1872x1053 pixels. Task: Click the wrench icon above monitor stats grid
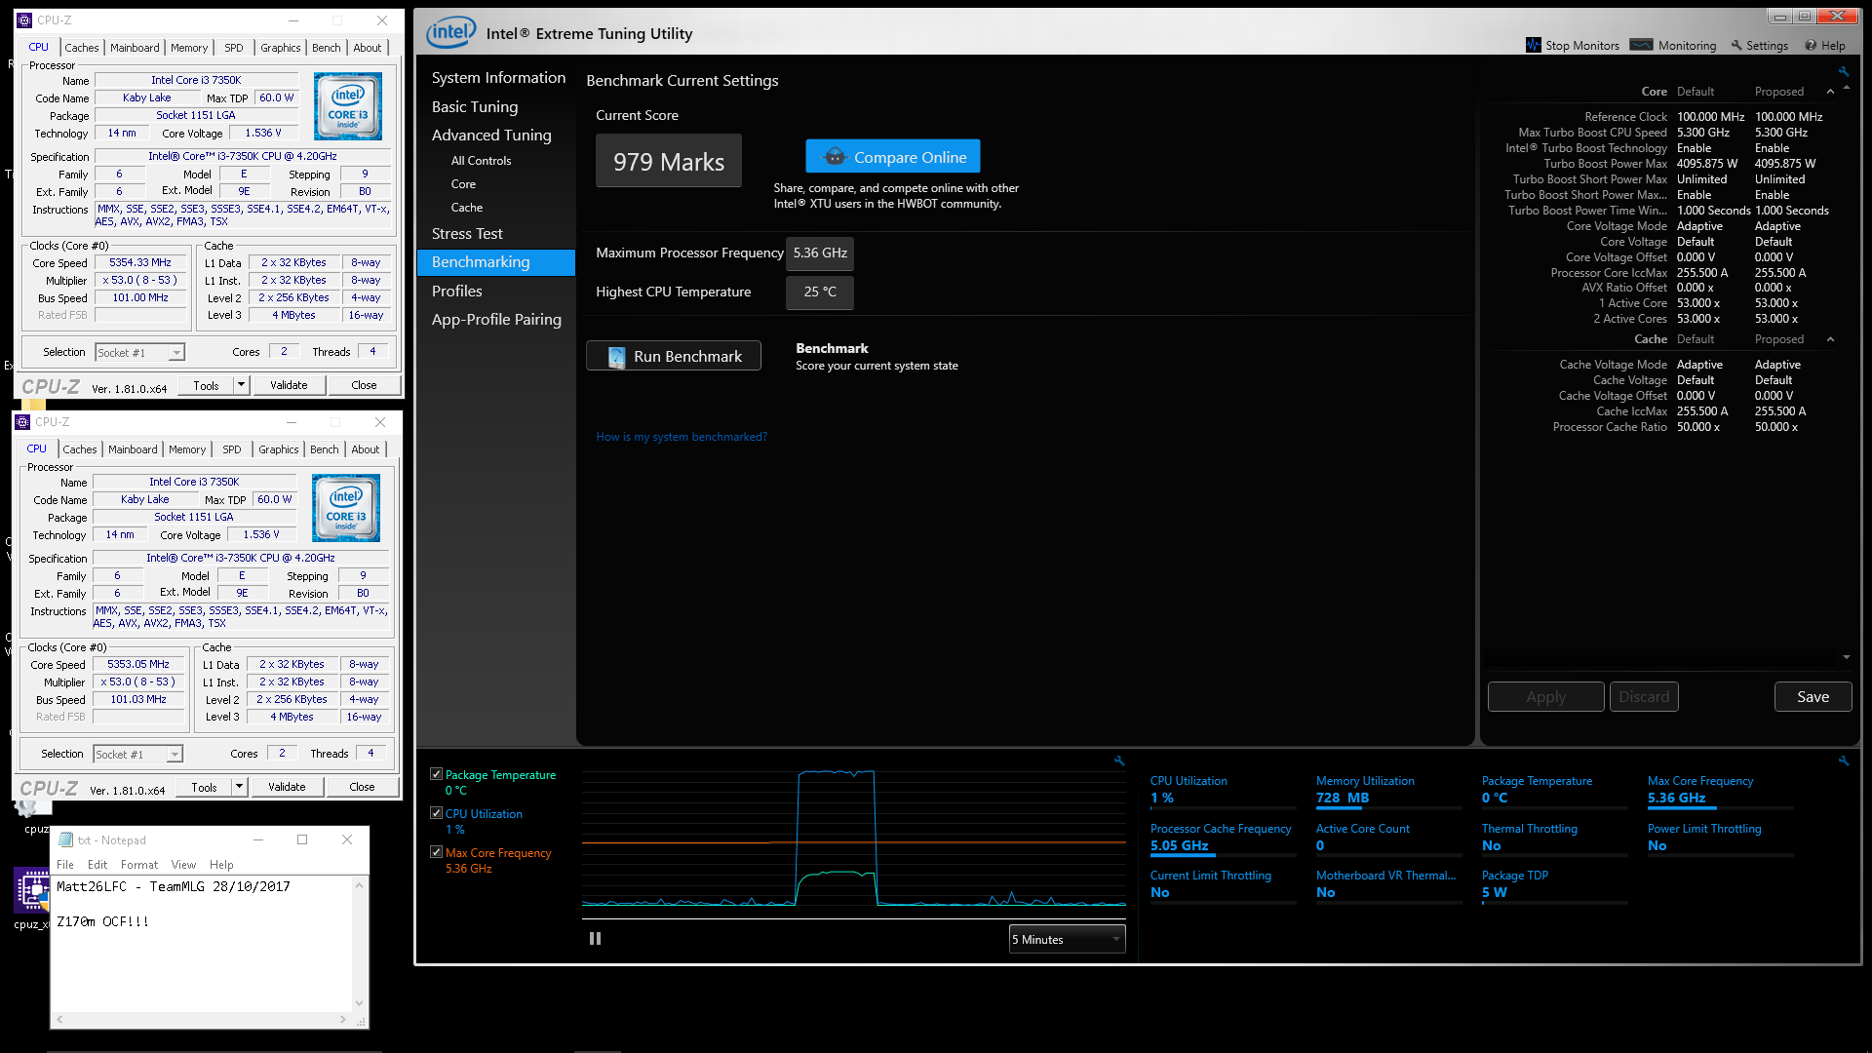click(1844, 760)
